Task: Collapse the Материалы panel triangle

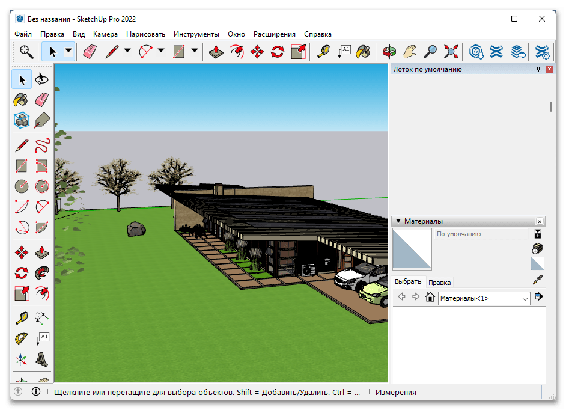Action: click(398, 221)
